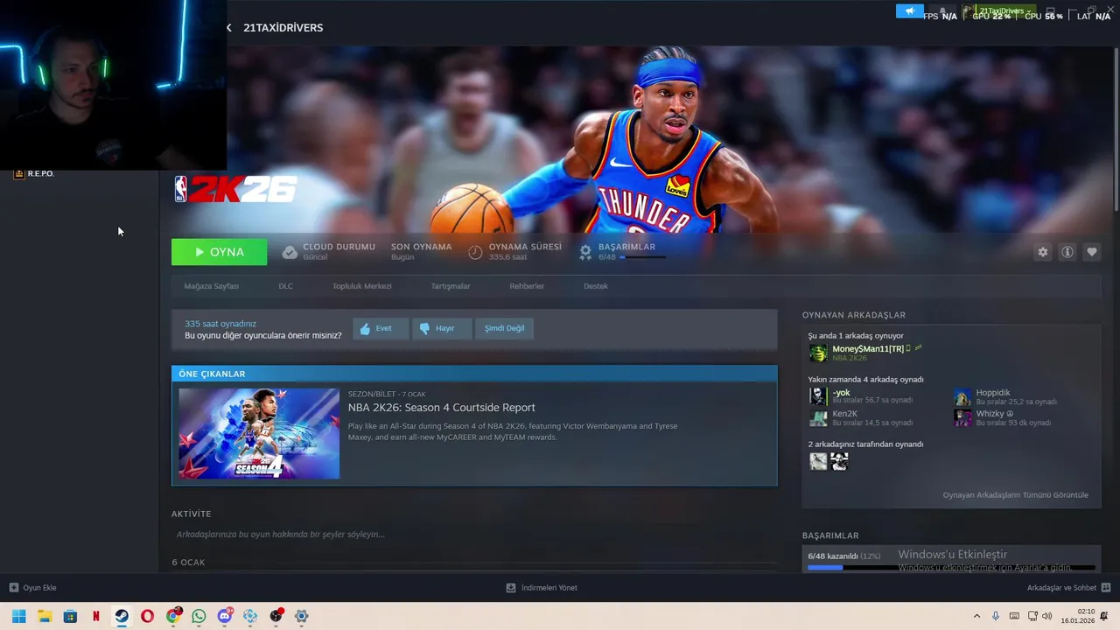Click the SON OYNAMA Bugün text
Viewport: 1120px width, 630px height.
tap(421, 252)
